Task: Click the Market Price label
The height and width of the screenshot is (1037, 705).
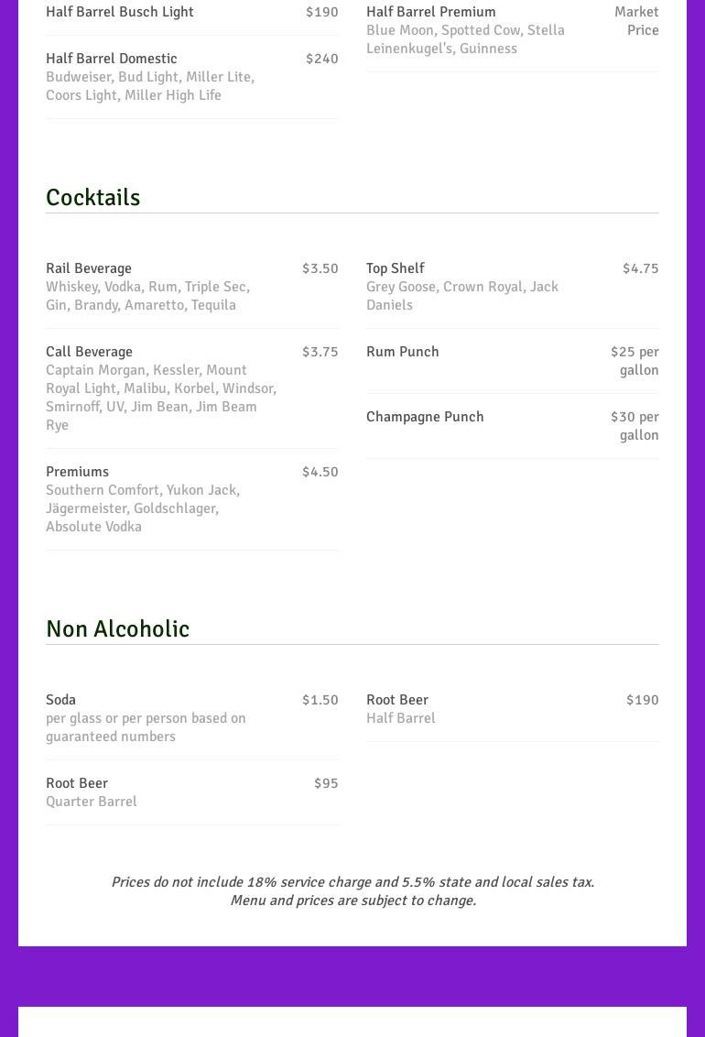Action: (x=637, y=21)
